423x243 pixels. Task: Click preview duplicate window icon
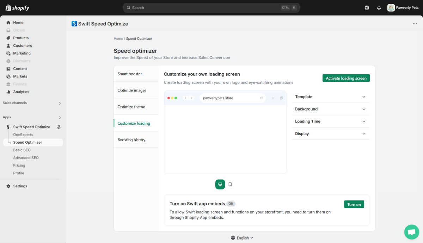tap(281, 98)
